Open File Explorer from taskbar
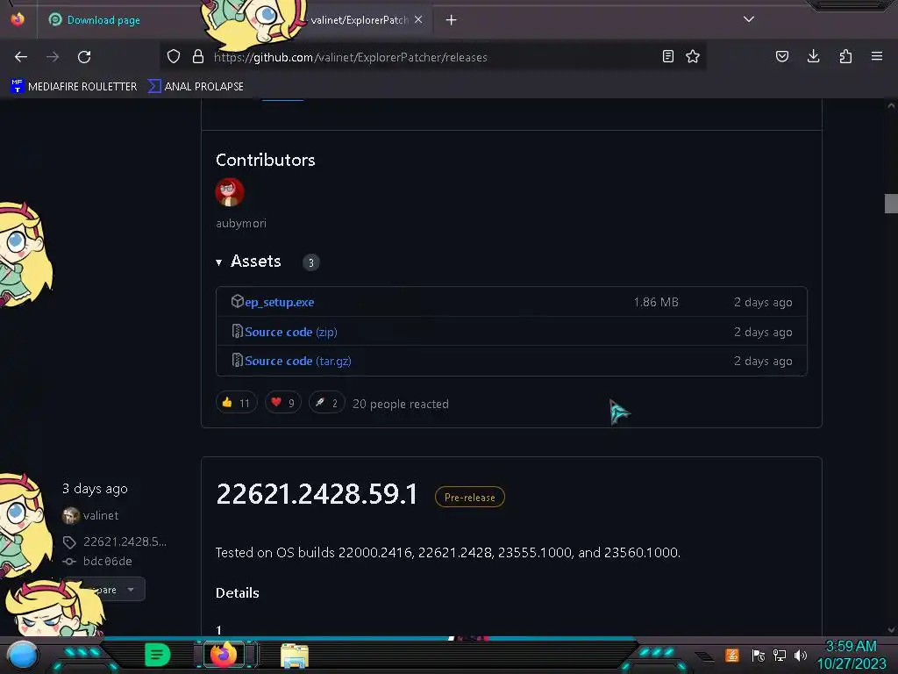 coord(295,656)
